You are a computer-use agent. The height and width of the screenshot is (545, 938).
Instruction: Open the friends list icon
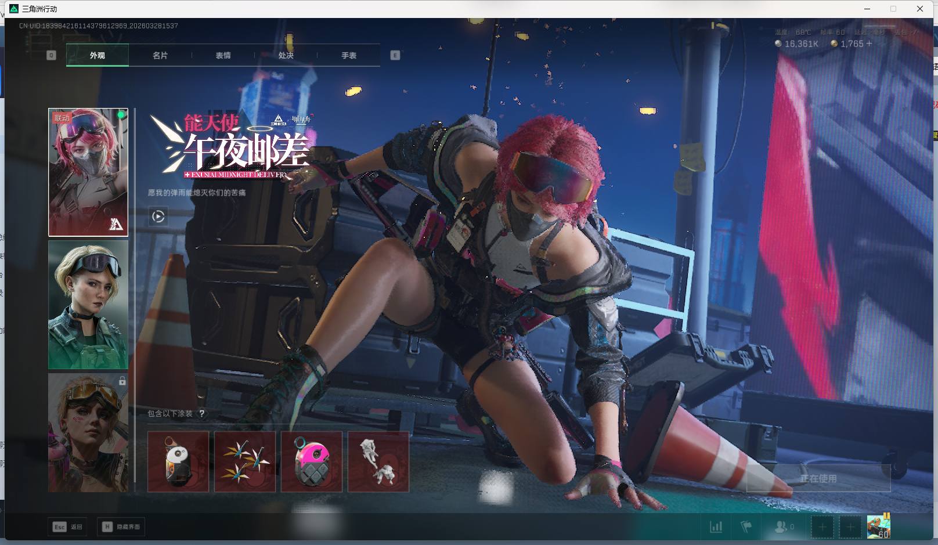[x=784, y=527]
